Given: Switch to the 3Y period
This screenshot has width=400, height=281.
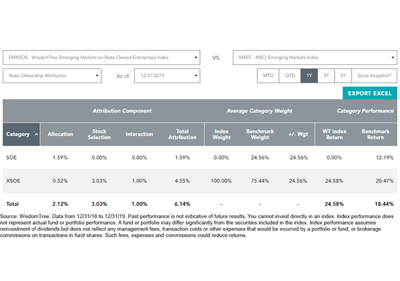Looking at the screenshot, I should (326, 76).
